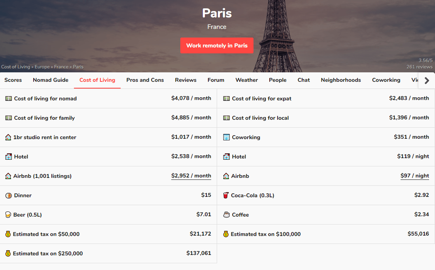Follow the France breadcrumb link
The height and width of the screenshot is (270, 435).
pyautogui.click(x=61, y=67)
